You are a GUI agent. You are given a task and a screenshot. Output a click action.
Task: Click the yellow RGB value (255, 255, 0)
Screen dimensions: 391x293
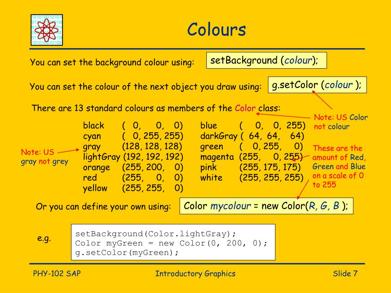click(153, 188)
